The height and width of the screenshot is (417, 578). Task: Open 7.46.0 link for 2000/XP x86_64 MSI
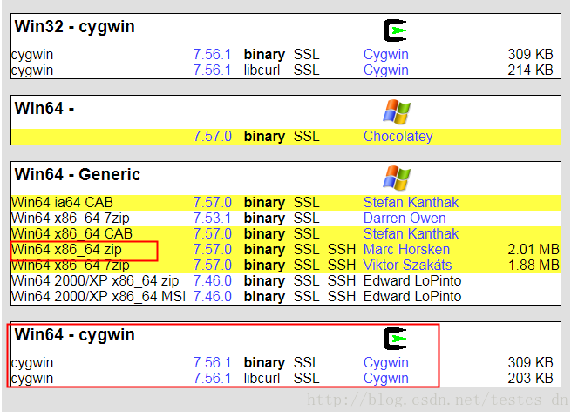click(213, 296)
